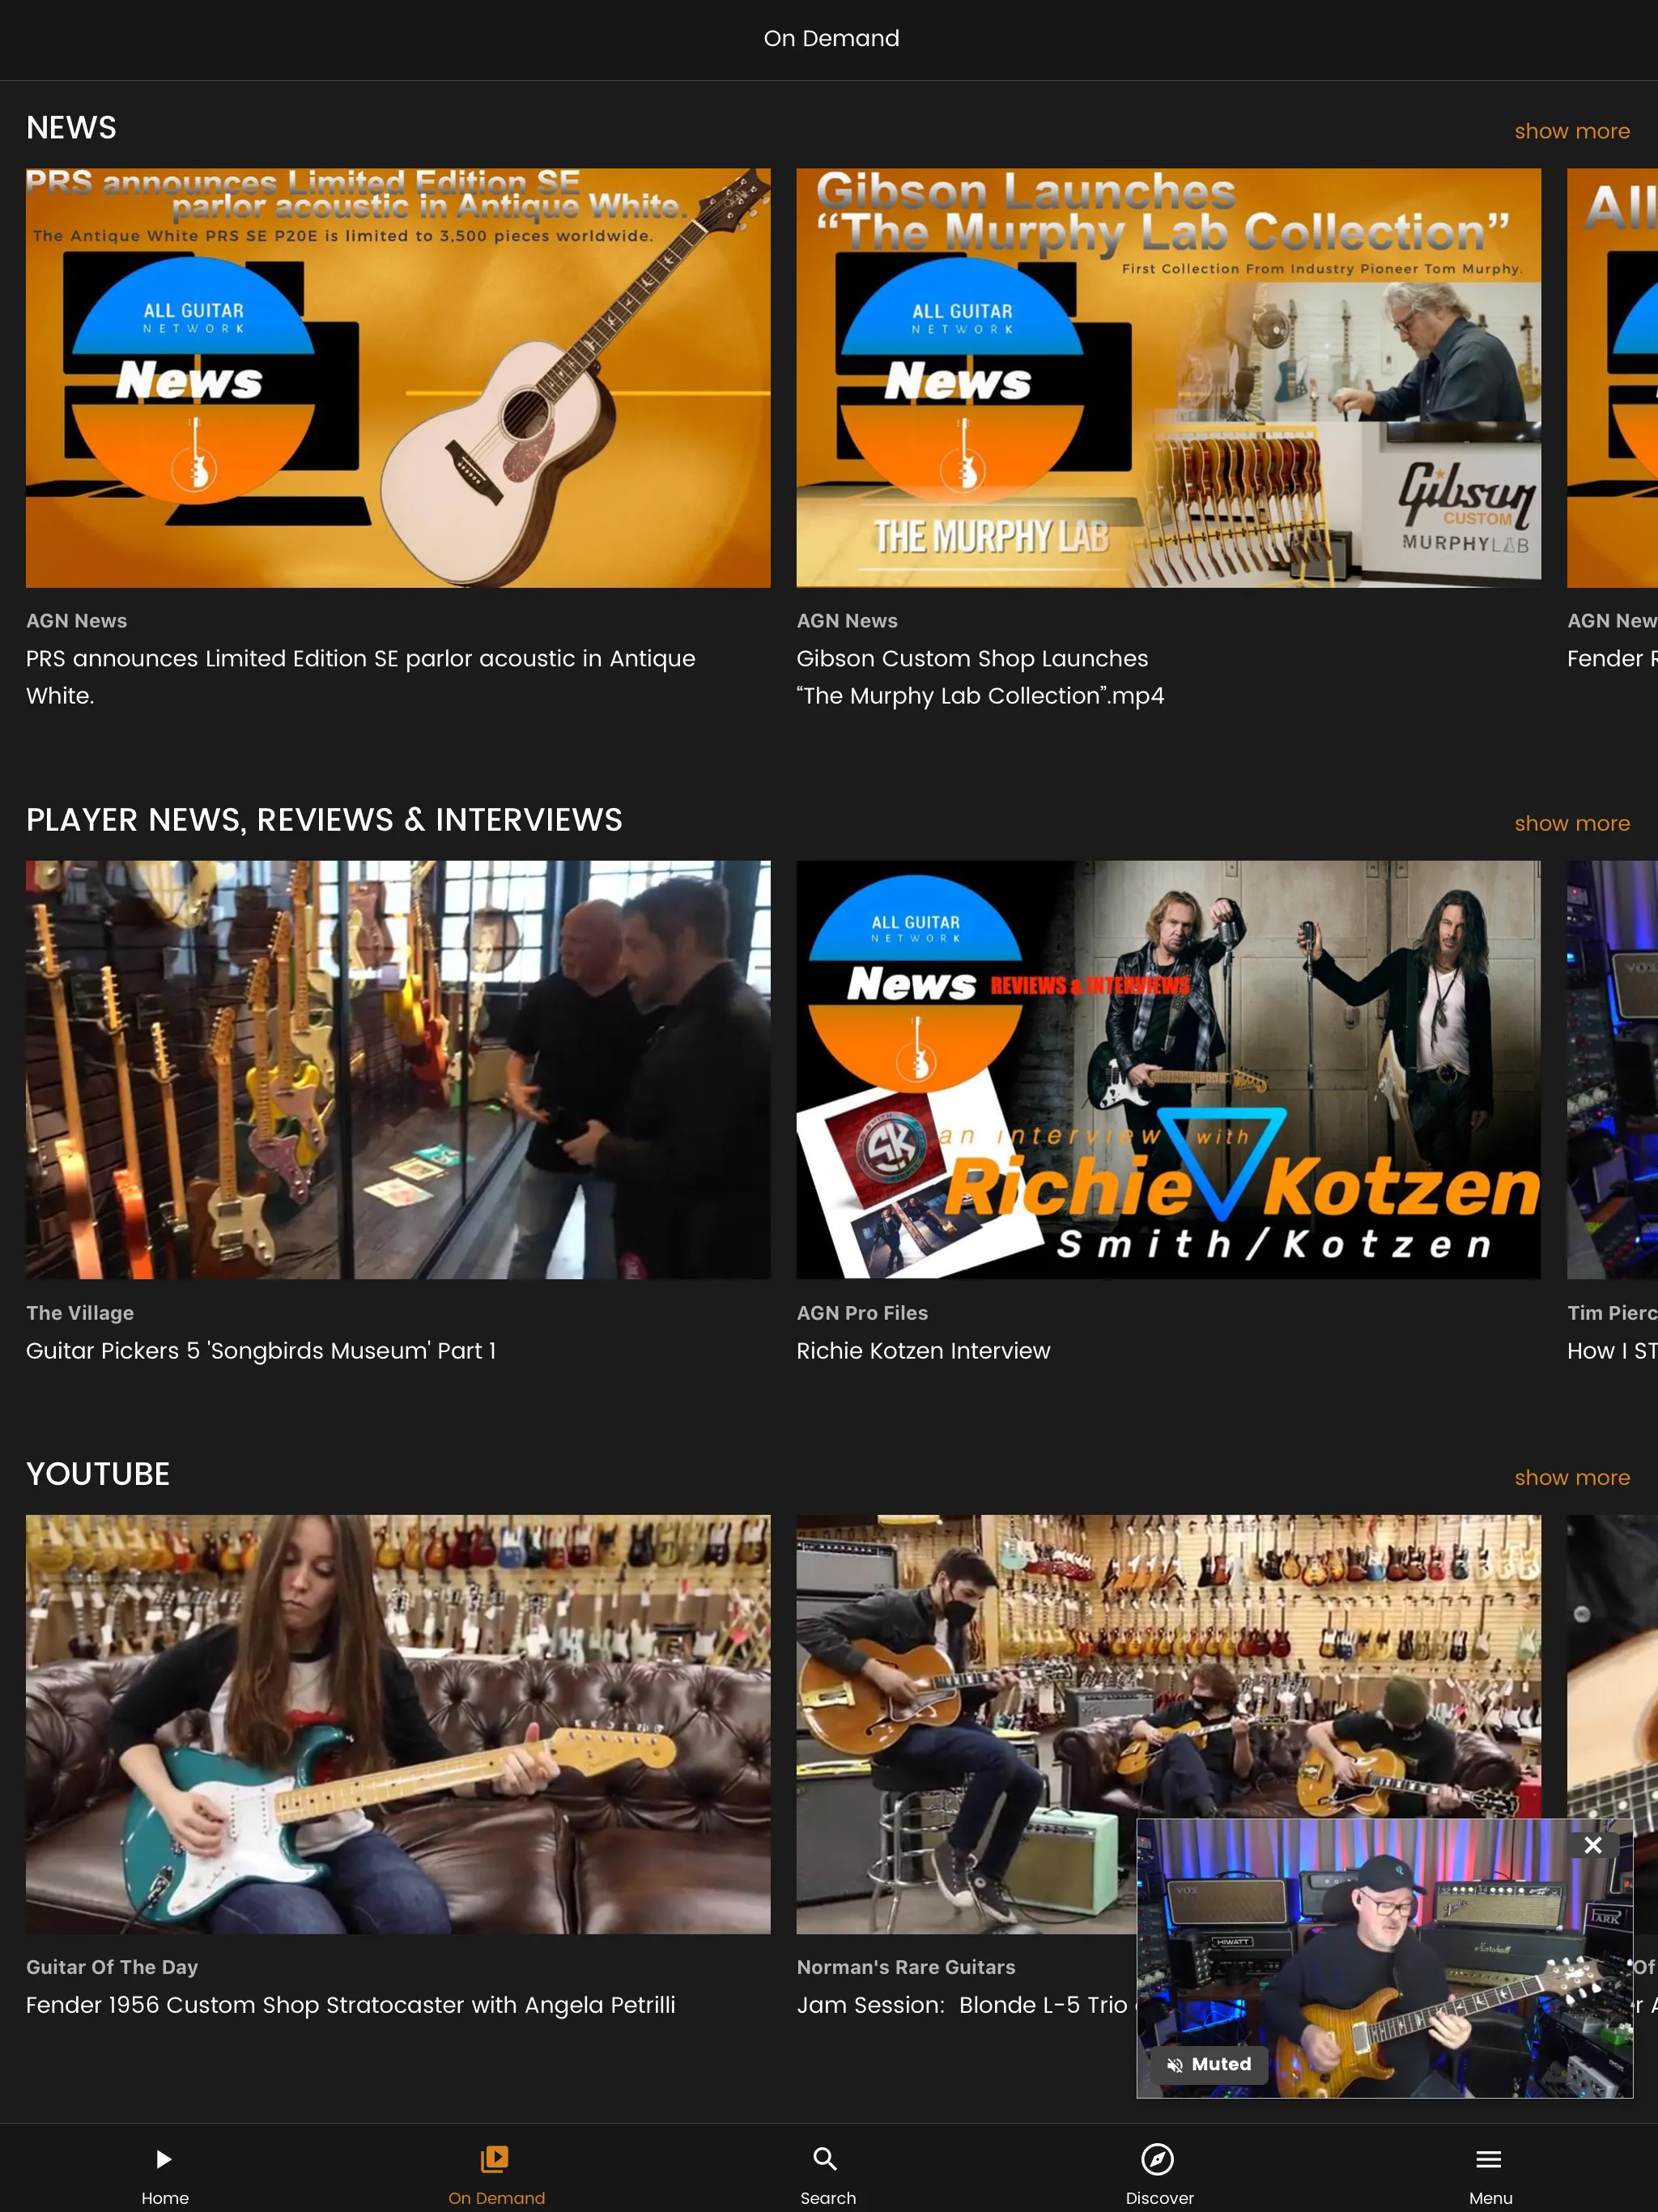Close the floating video player

coord(1590,1844)
